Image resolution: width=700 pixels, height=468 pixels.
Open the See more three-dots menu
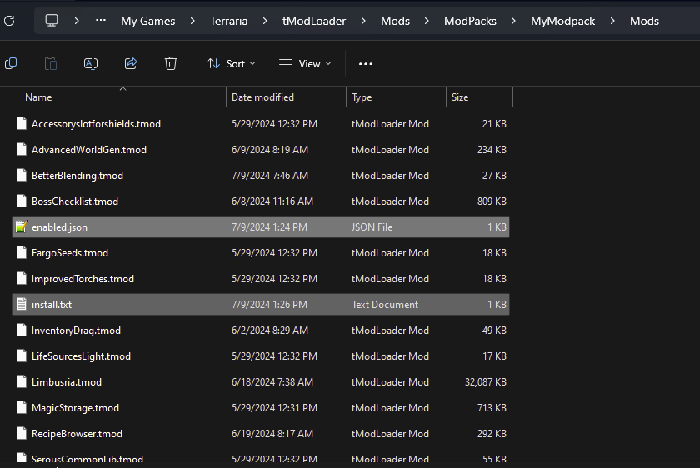click(365, 63)
